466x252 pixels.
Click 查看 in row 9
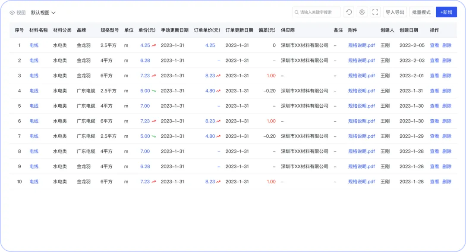coord(435,167)
